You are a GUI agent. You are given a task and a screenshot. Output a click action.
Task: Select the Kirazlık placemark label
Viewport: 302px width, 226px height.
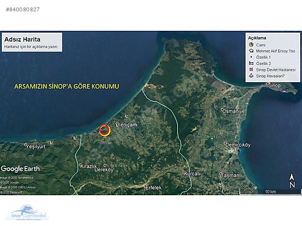pyautogui.click(x=88, y=166)
